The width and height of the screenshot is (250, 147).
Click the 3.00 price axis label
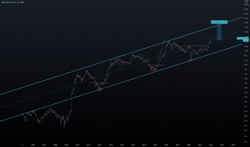coord(246,79)
